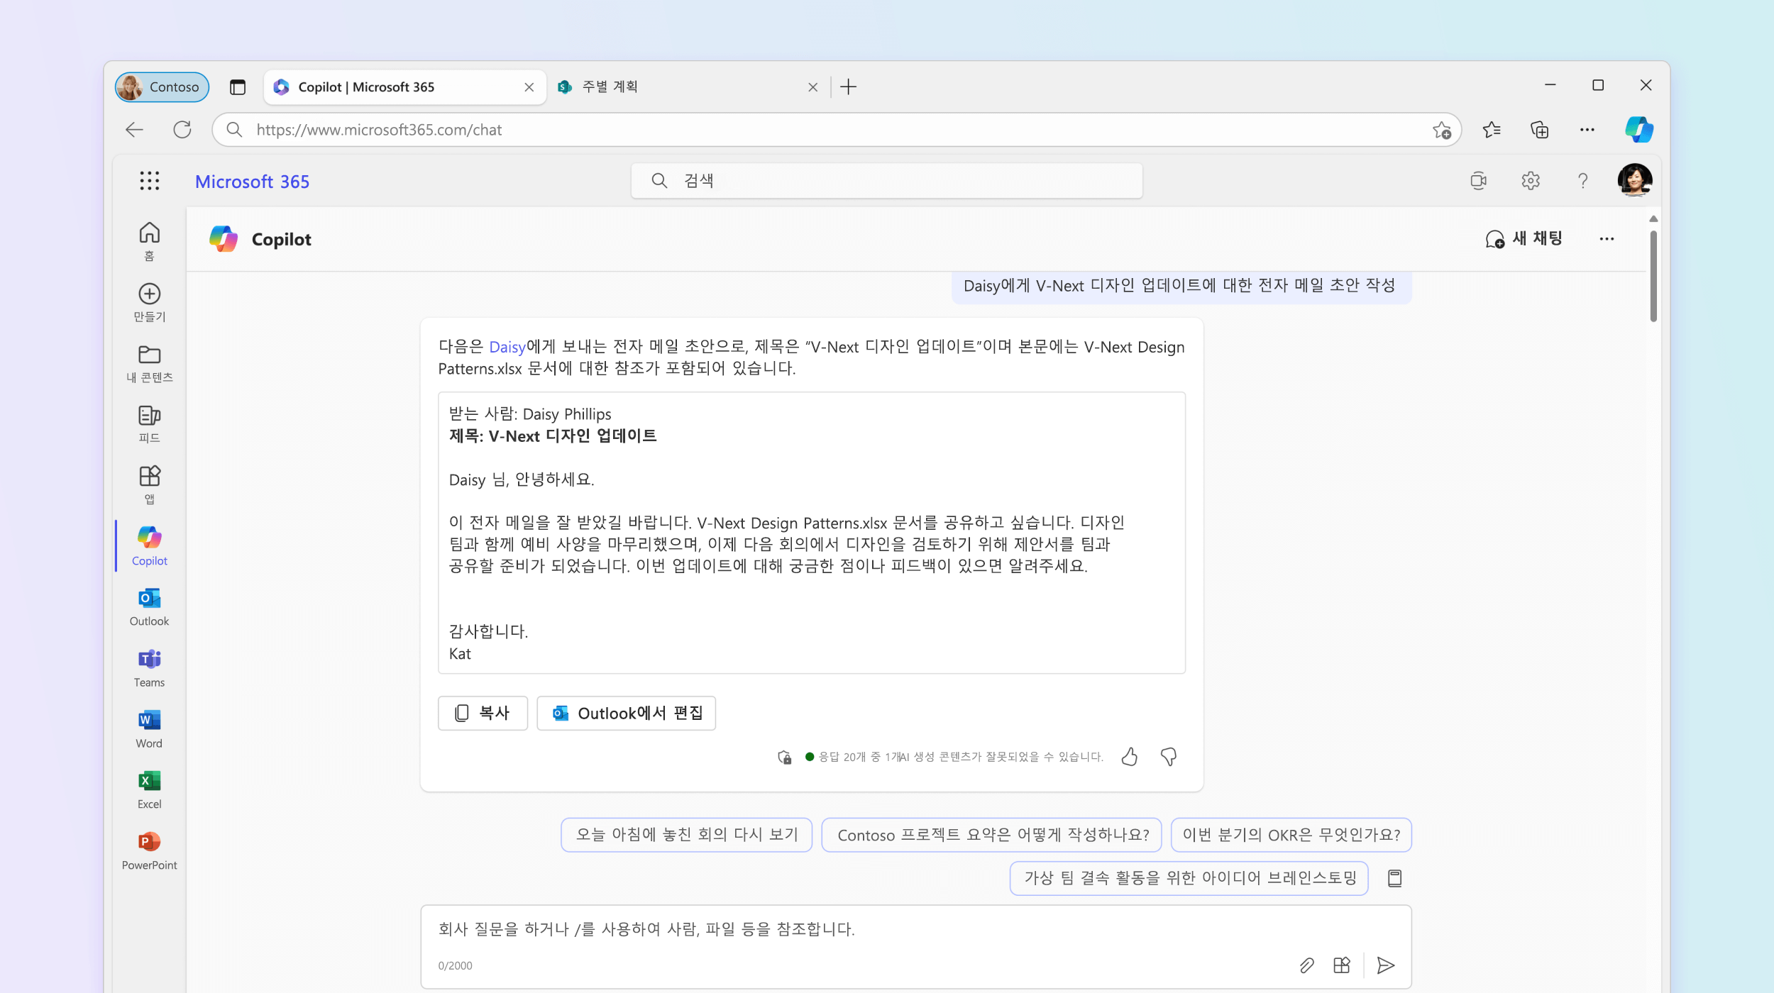
Task: Open the prompt guide book icon
Action: (x=1394, y=878)
